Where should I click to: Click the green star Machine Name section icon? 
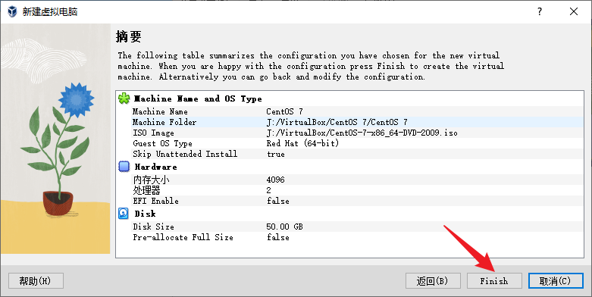tap(124, 98)
